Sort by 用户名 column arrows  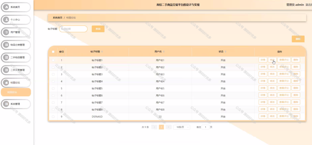click(x=164, y=52)
